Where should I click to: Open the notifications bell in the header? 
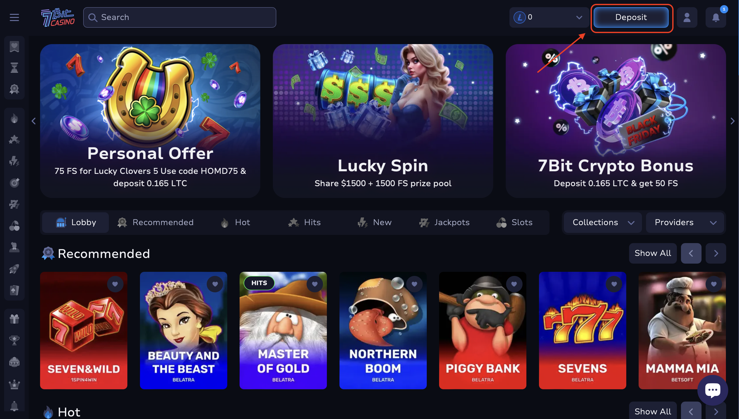[x=716, y=17]
